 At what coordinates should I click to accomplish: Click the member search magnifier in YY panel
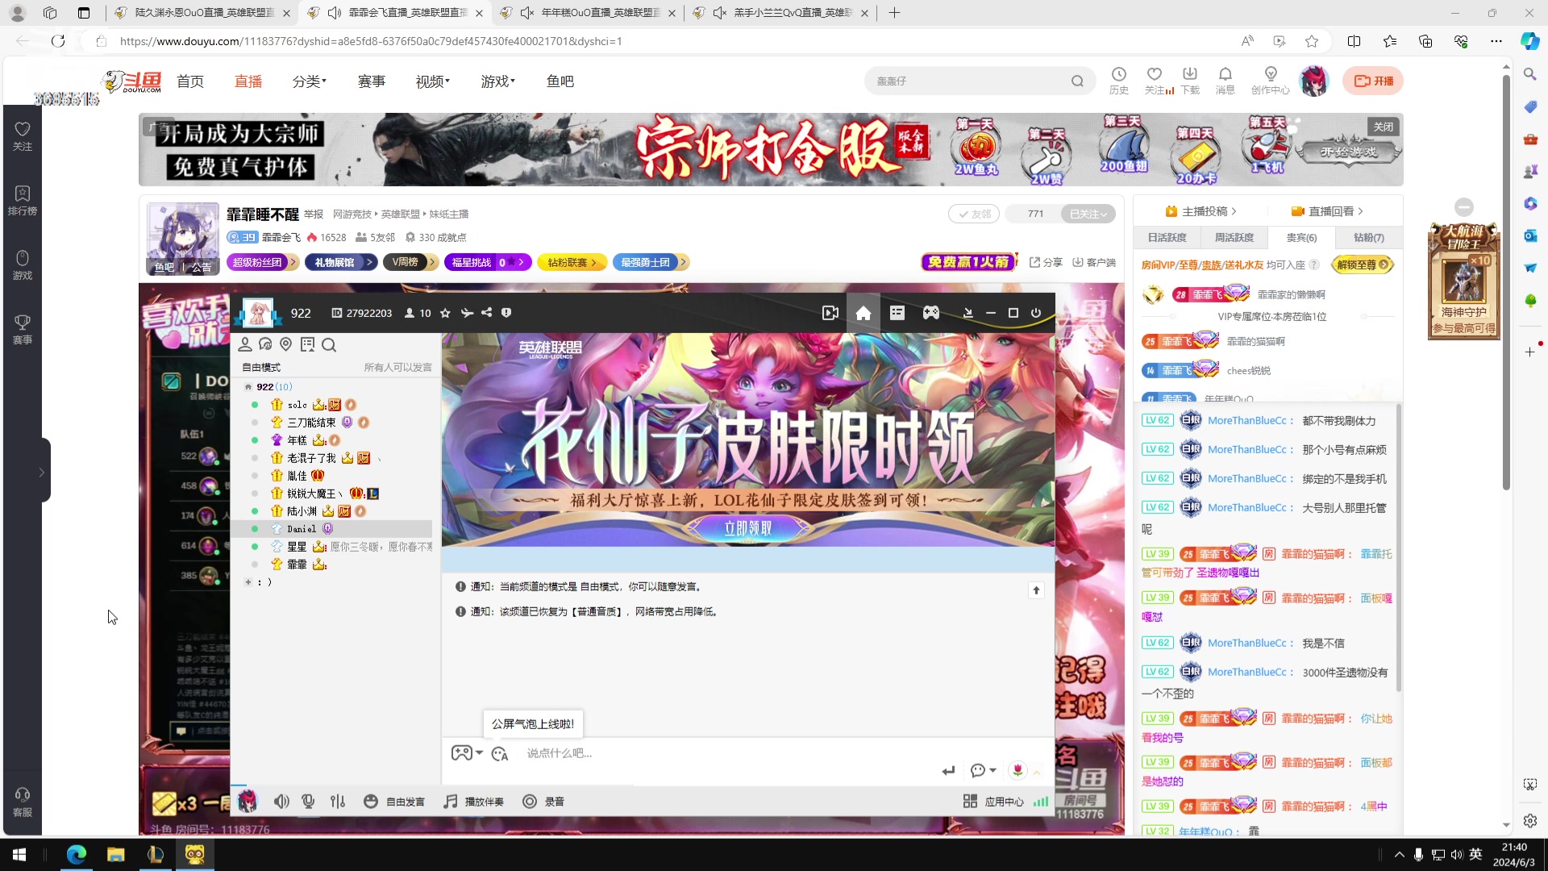tap(329, 345)
